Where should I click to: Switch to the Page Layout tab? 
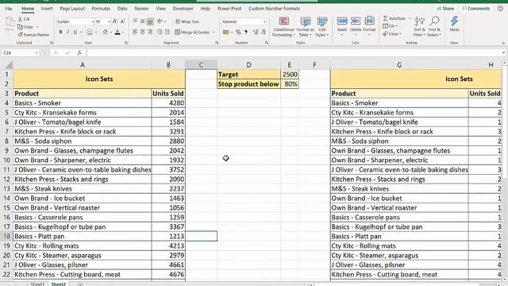click(x=72, y=9)
